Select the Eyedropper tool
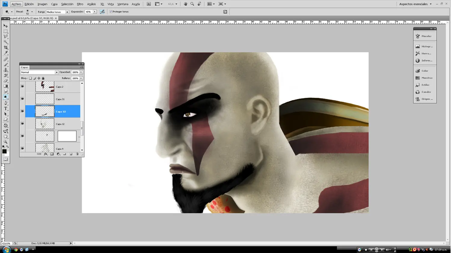 [x=6, y=53]
